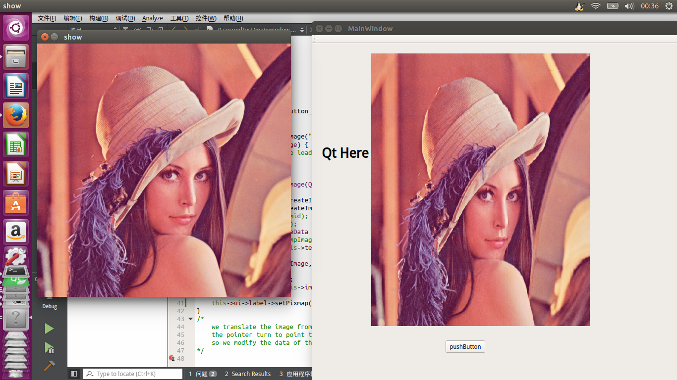Viewport: 677px width, 380px height.
Task: Click the breakpoint marker on line 48
Action: click(171, 358)
